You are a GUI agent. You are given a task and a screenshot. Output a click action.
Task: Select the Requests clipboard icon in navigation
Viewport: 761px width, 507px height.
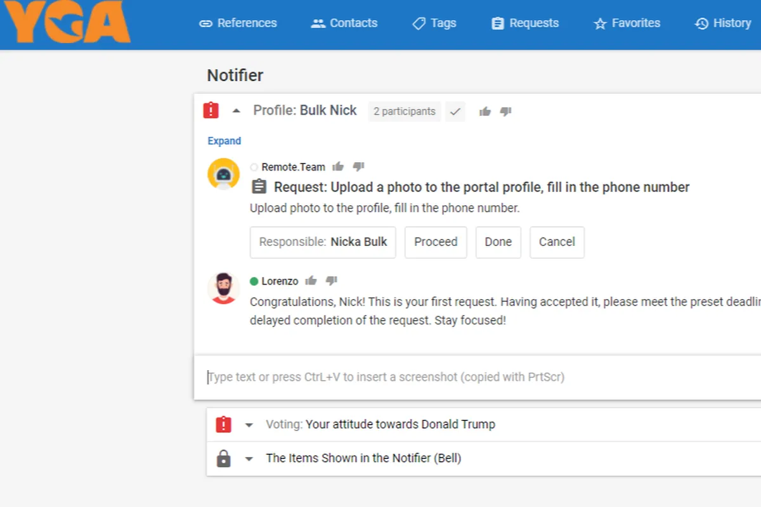tap(497, 23)
